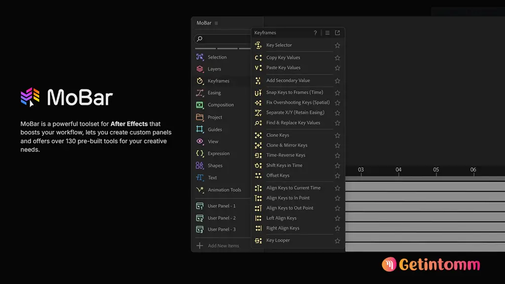Viewport: 505px width, 284px height.
Task: Click the Shift Keys in Time icon
Action: point(258,166)
